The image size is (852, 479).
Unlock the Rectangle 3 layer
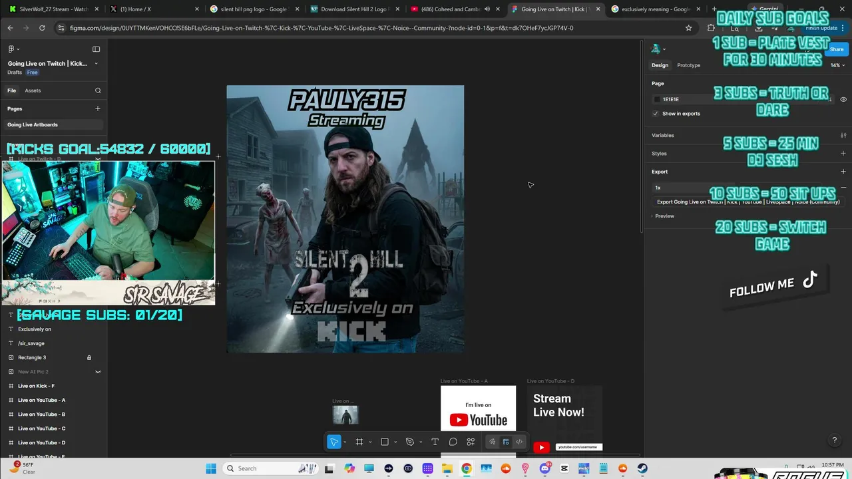tap(89, 357)
